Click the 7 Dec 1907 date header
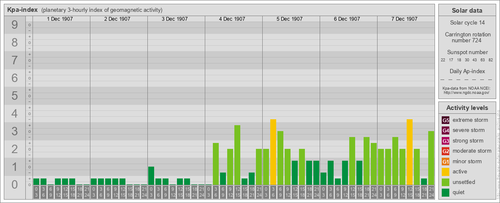Image resolution: width=500 pixels, height=203 pixels. pos(404,19)
